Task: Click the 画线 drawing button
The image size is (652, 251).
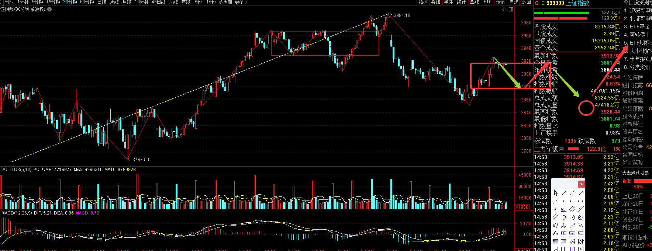Action: [474, 2]
